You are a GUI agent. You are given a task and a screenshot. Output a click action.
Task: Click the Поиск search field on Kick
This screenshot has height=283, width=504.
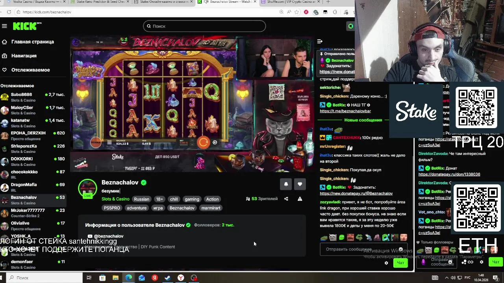click(x=204, y=26)
